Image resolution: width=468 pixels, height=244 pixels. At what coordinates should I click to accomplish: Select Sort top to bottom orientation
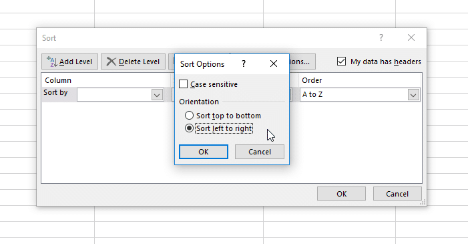tap(189, 116)
